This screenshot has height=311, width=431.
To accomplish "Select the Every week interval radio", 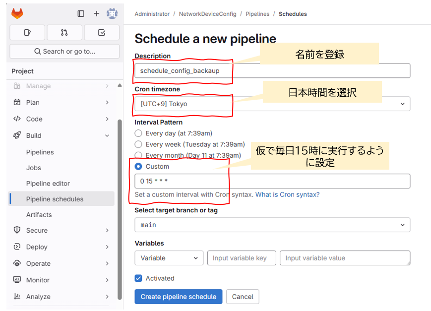I will pos(138,144).
